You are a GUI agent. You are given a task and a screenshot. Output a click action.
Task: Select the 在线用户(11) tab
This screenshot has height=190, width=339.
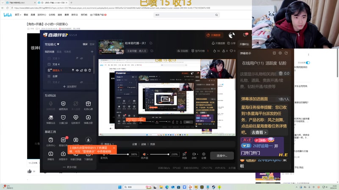[x=253, y=63]
